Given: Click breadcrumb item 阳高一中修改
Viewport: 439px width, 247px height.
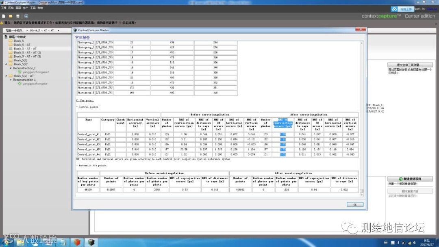Looking at the screenshot, I should coord(14,30).
